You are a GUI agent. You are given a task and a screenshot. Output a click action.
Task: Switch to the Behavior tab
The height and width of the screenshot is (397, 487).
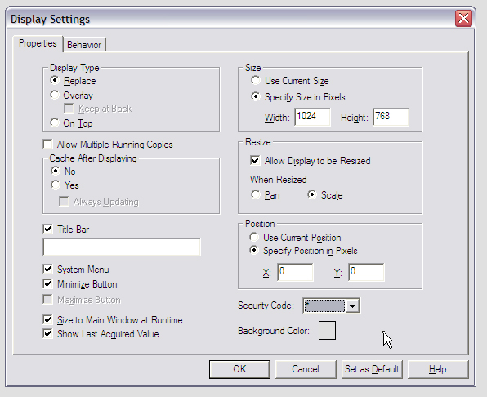(84, 45)
